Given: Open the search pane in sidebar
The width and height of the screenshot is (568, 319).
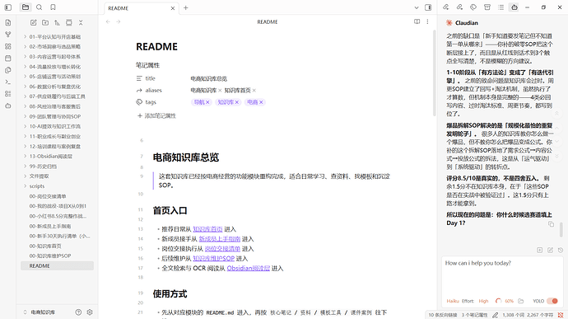Looking at the screenshot, I should pos(40,7).
